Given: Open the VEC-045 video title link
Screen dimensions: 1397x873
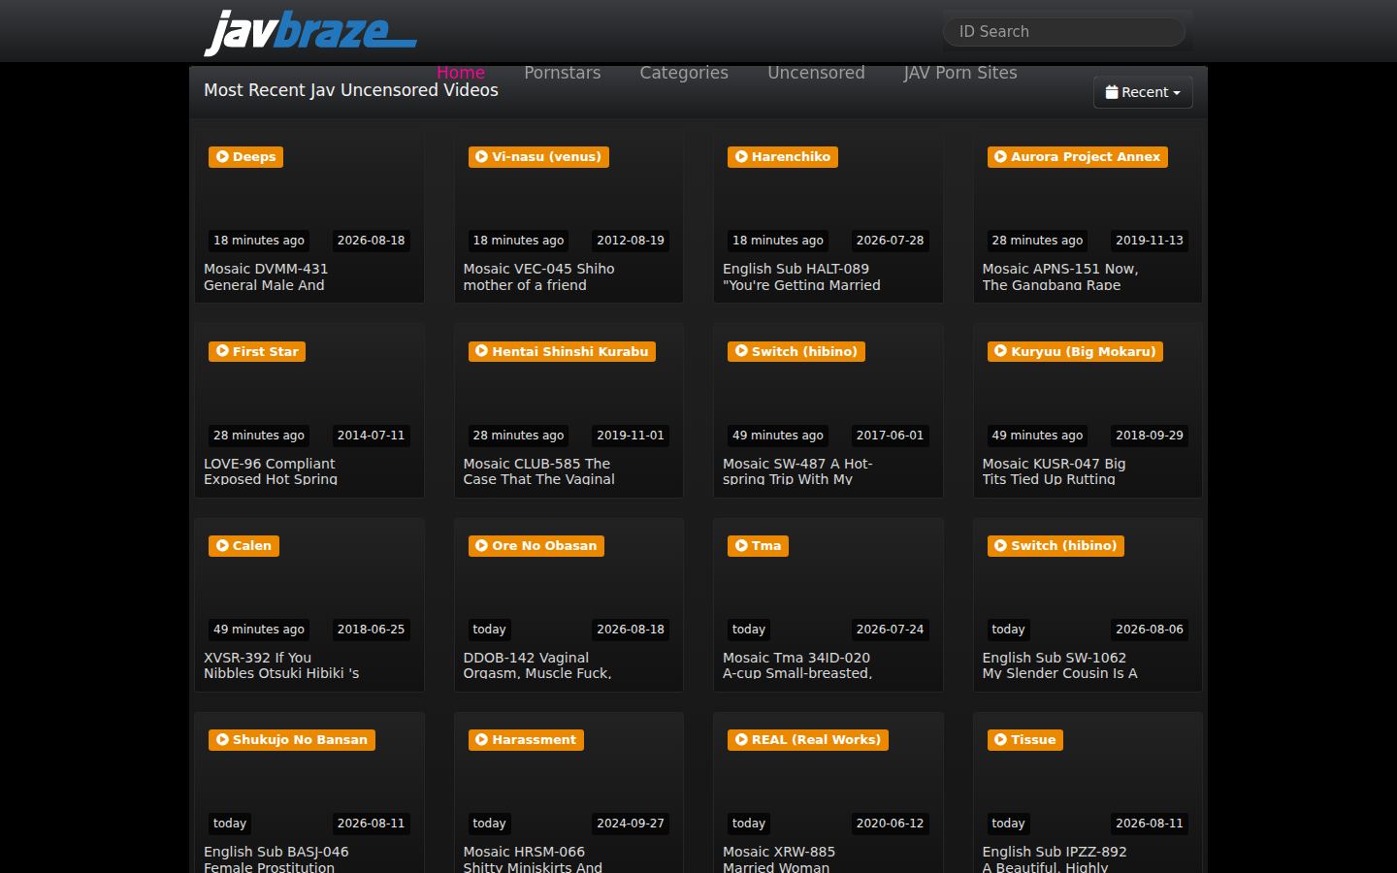Looking at the screenshot, I should pos(538,276).
